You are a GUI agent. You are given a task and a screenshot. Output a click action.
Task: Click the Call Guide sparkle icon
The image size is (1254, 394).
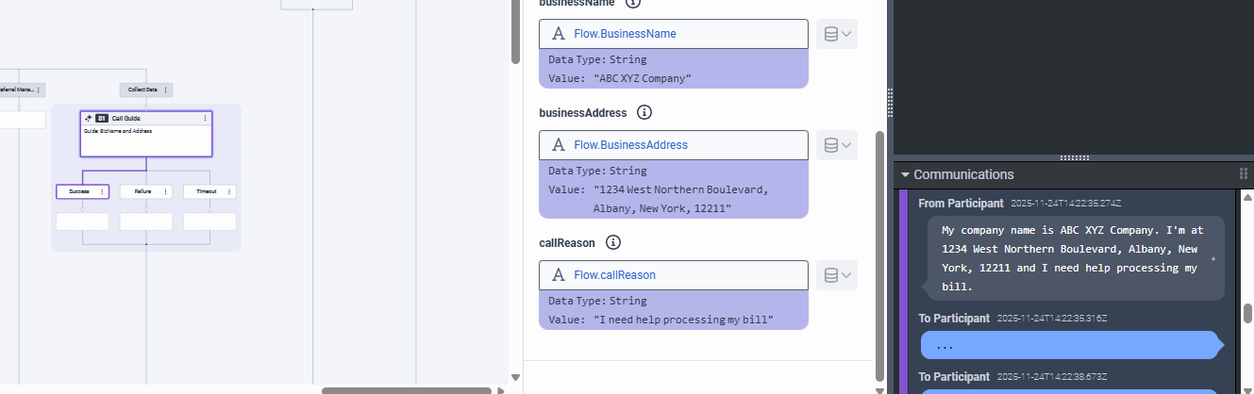coord(88,118)
